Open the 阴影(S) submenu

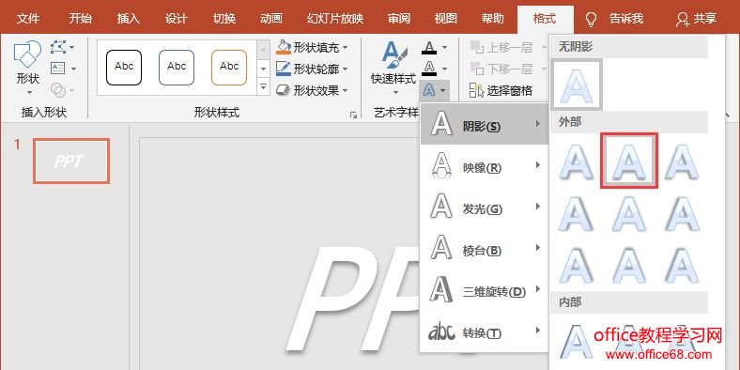point(485,124)
